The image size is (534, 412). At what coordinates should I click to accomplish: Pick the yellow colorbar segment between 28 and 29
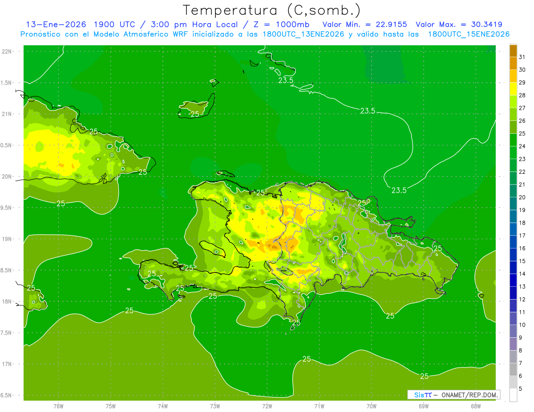513,89
